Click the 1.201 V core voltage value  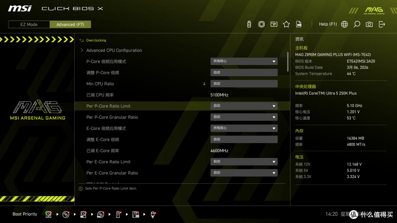[x=353, y=112]
